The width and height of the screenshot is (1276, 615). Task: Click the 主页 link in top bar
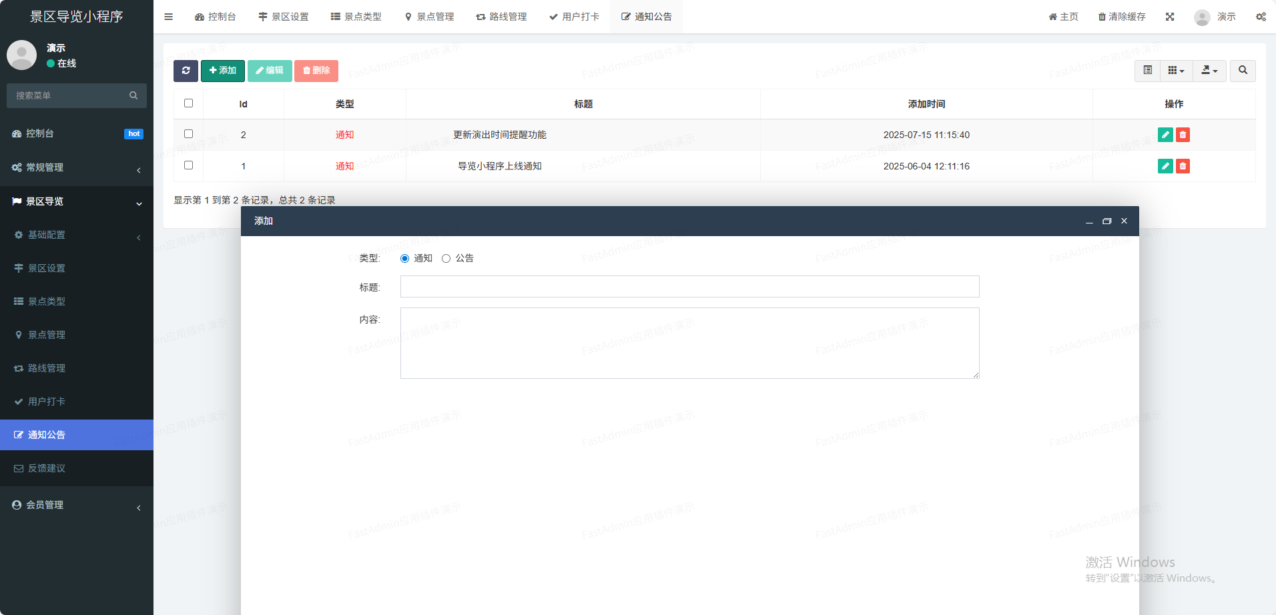pyautogui.click(x=1063, y=17)
